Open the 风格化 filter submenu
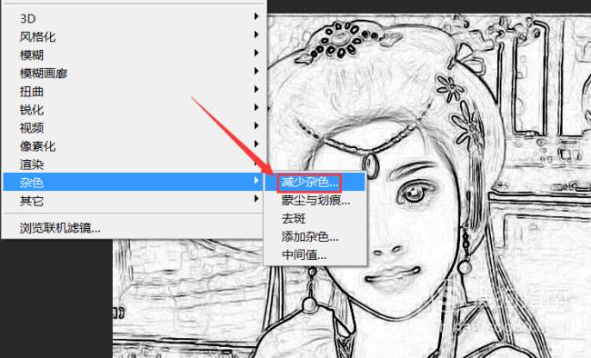Image resolution: width=591 pixels, height=358 pixels. tap(133, 36)
